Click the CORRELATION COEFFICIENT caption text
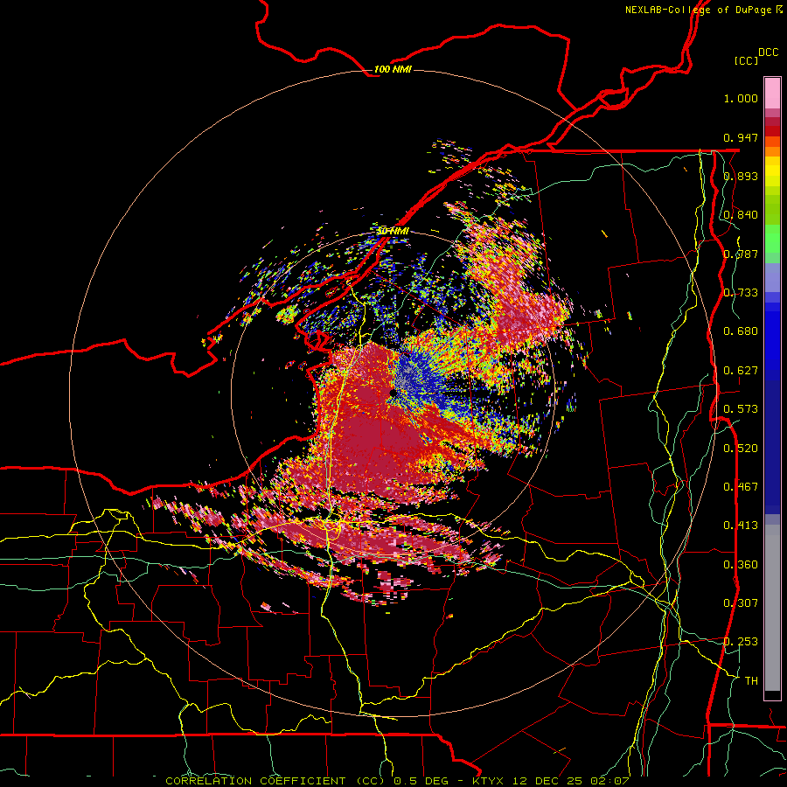The image size is (787, 787). 275,781
